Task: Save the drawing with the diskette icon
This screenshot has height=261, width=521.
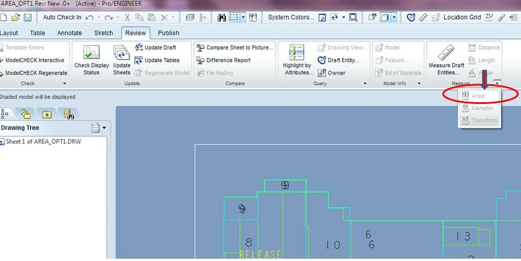Action: [28, 17]
